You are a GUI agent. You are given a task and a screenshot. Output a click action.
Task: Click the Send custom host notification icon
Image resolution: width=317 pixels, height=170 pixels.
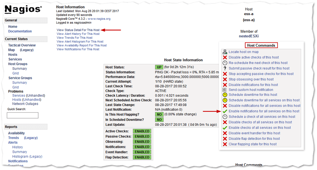(x=225, y=90)
